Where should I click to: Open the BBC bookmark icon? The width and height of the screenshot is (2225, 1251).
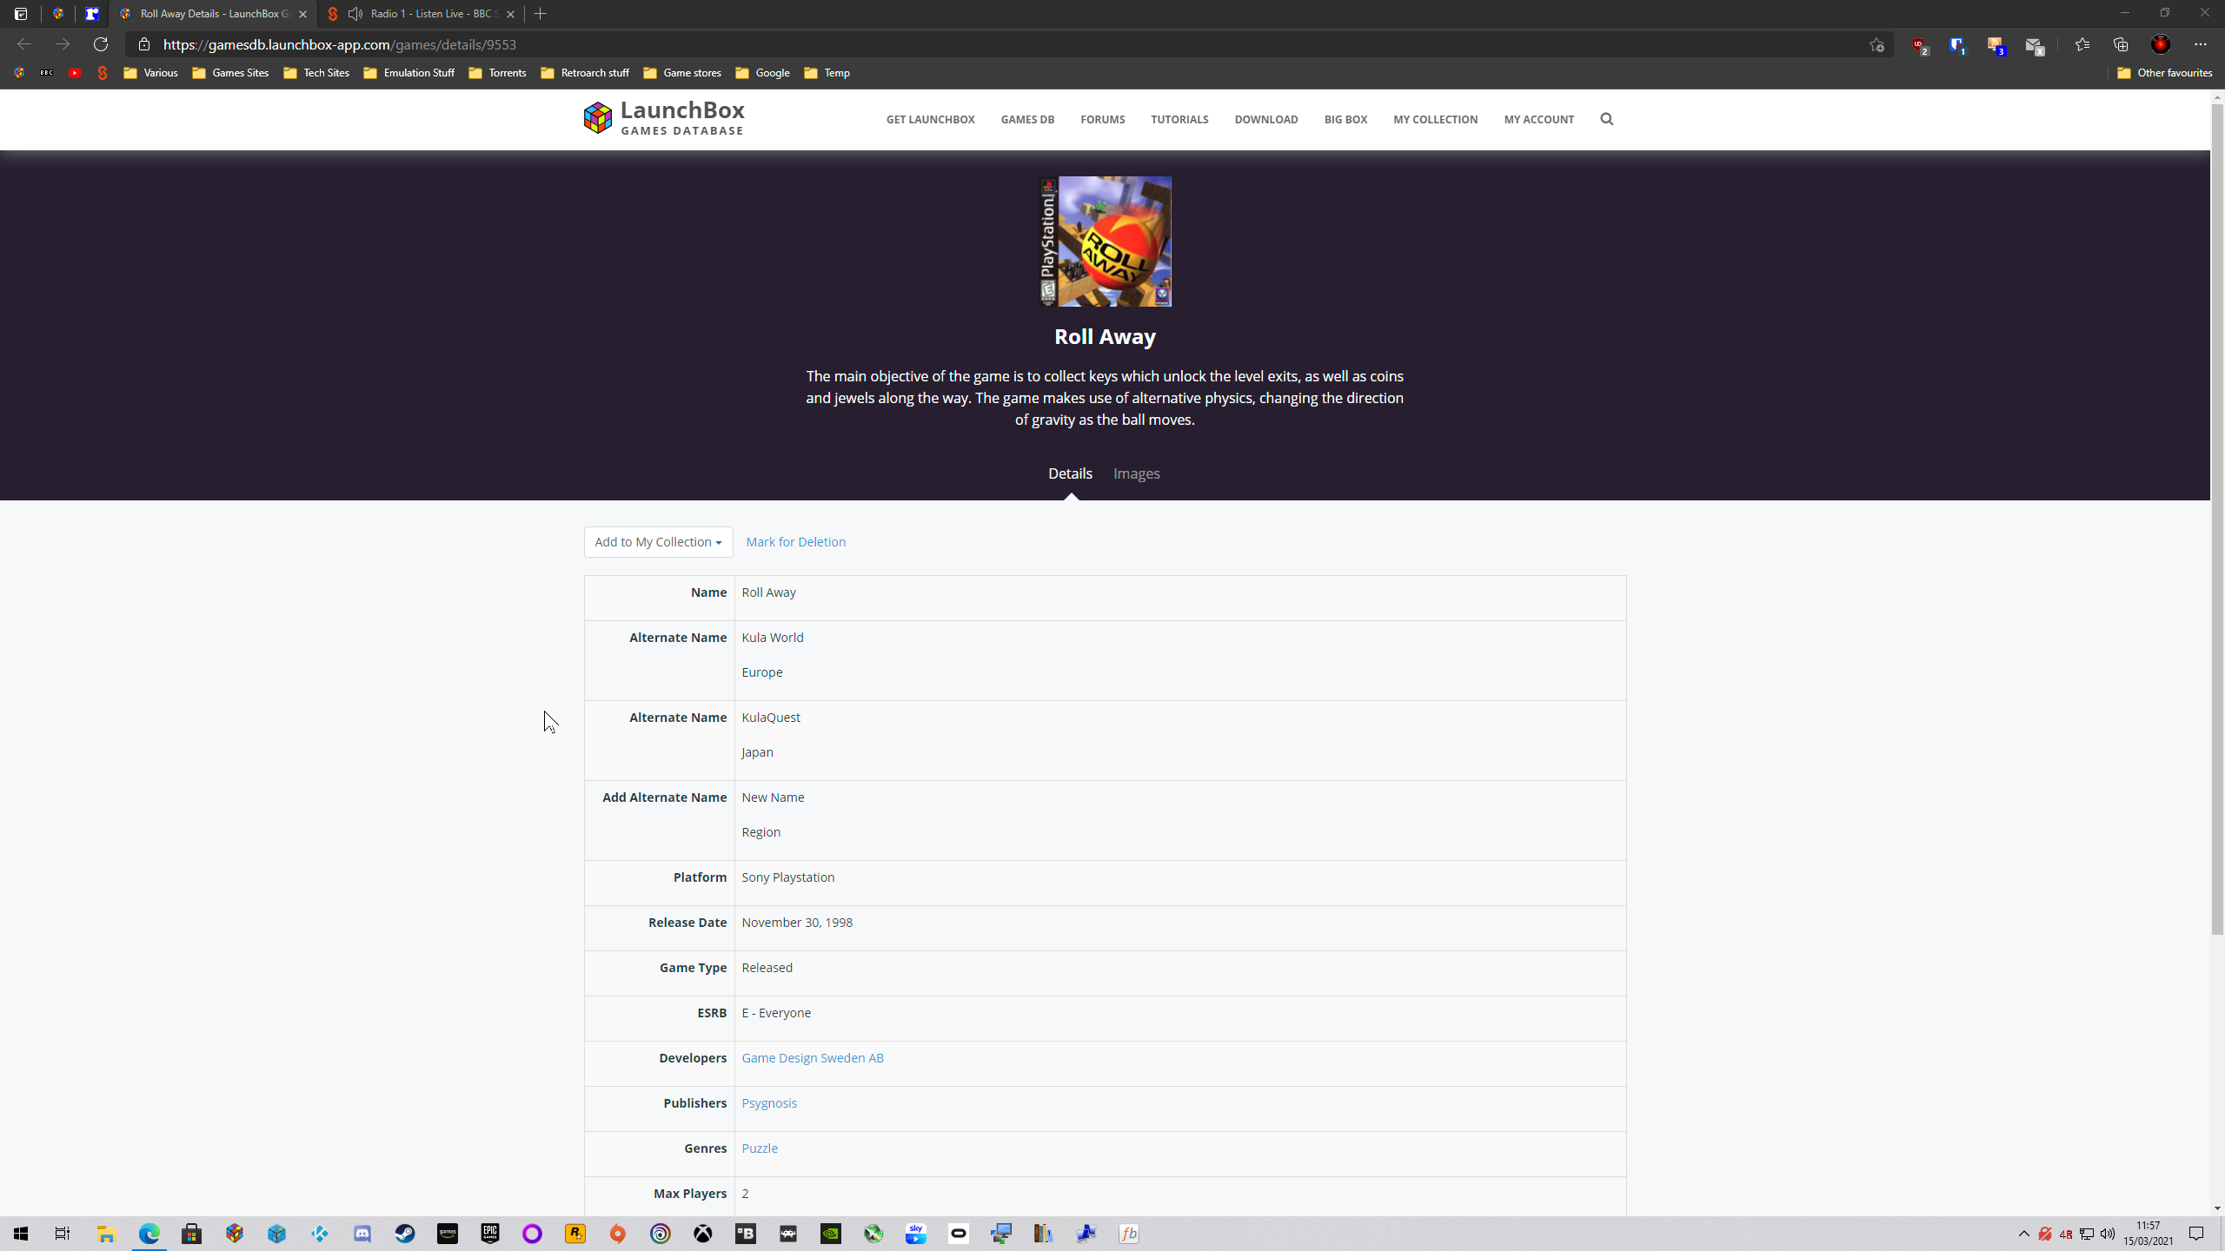click(47, 73)
